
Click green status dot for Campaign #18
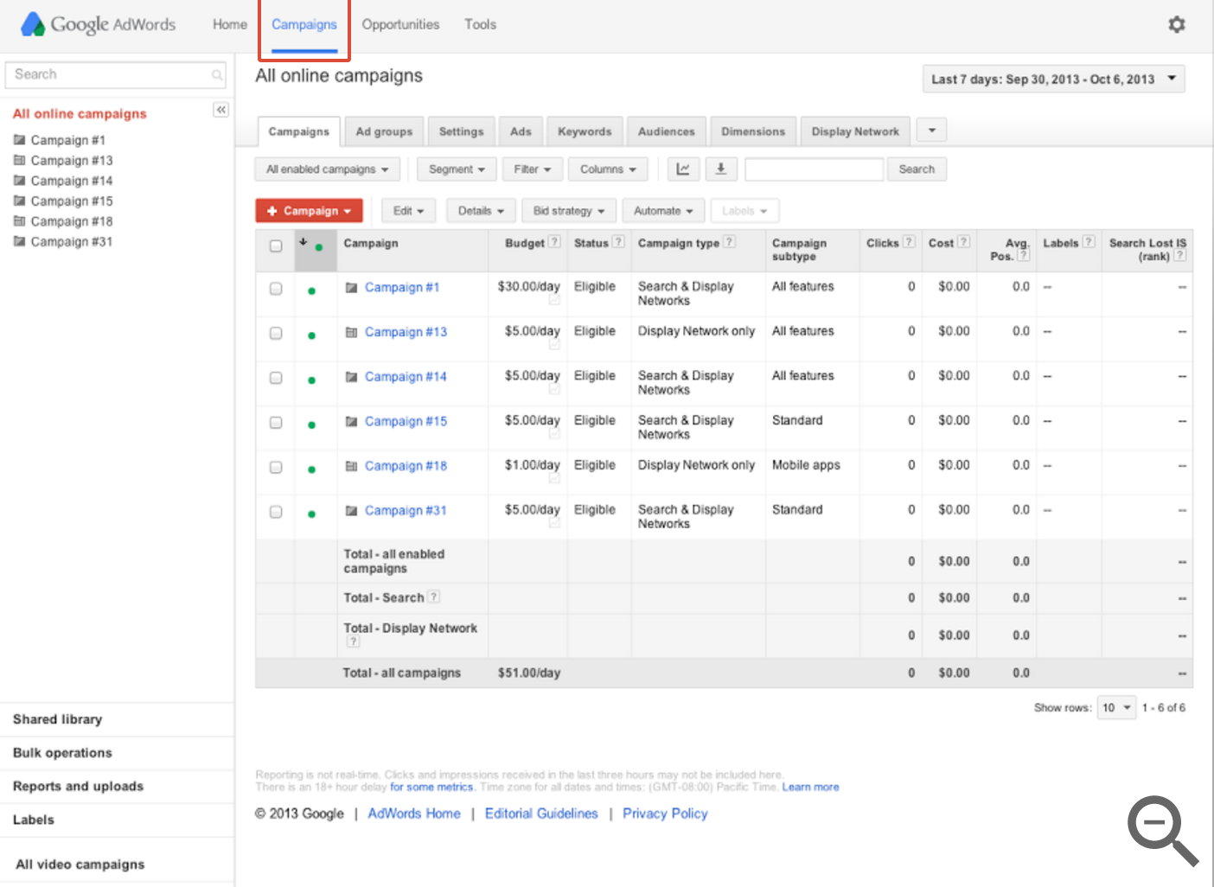click(x=311, y=469)
